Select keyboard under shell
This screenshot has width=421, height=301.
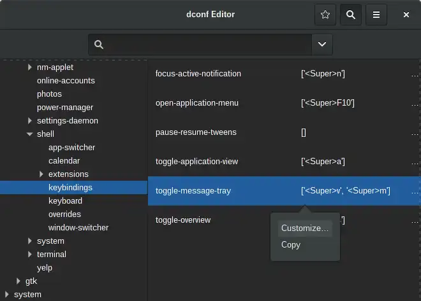[x=65, y=201]
